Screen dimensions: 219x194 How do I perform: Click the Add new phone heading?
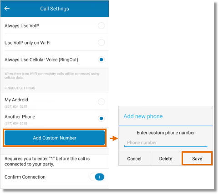pos(143,116)
